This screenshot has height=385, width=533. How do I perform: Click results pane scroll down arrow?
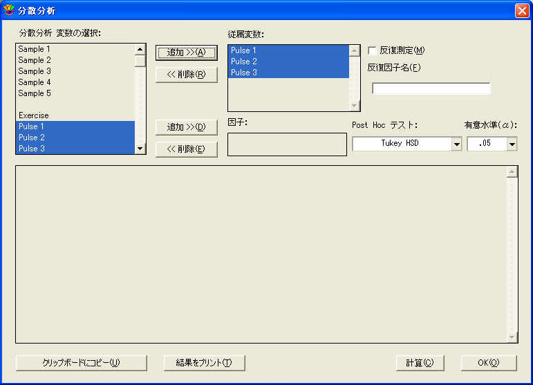(512, 337)
